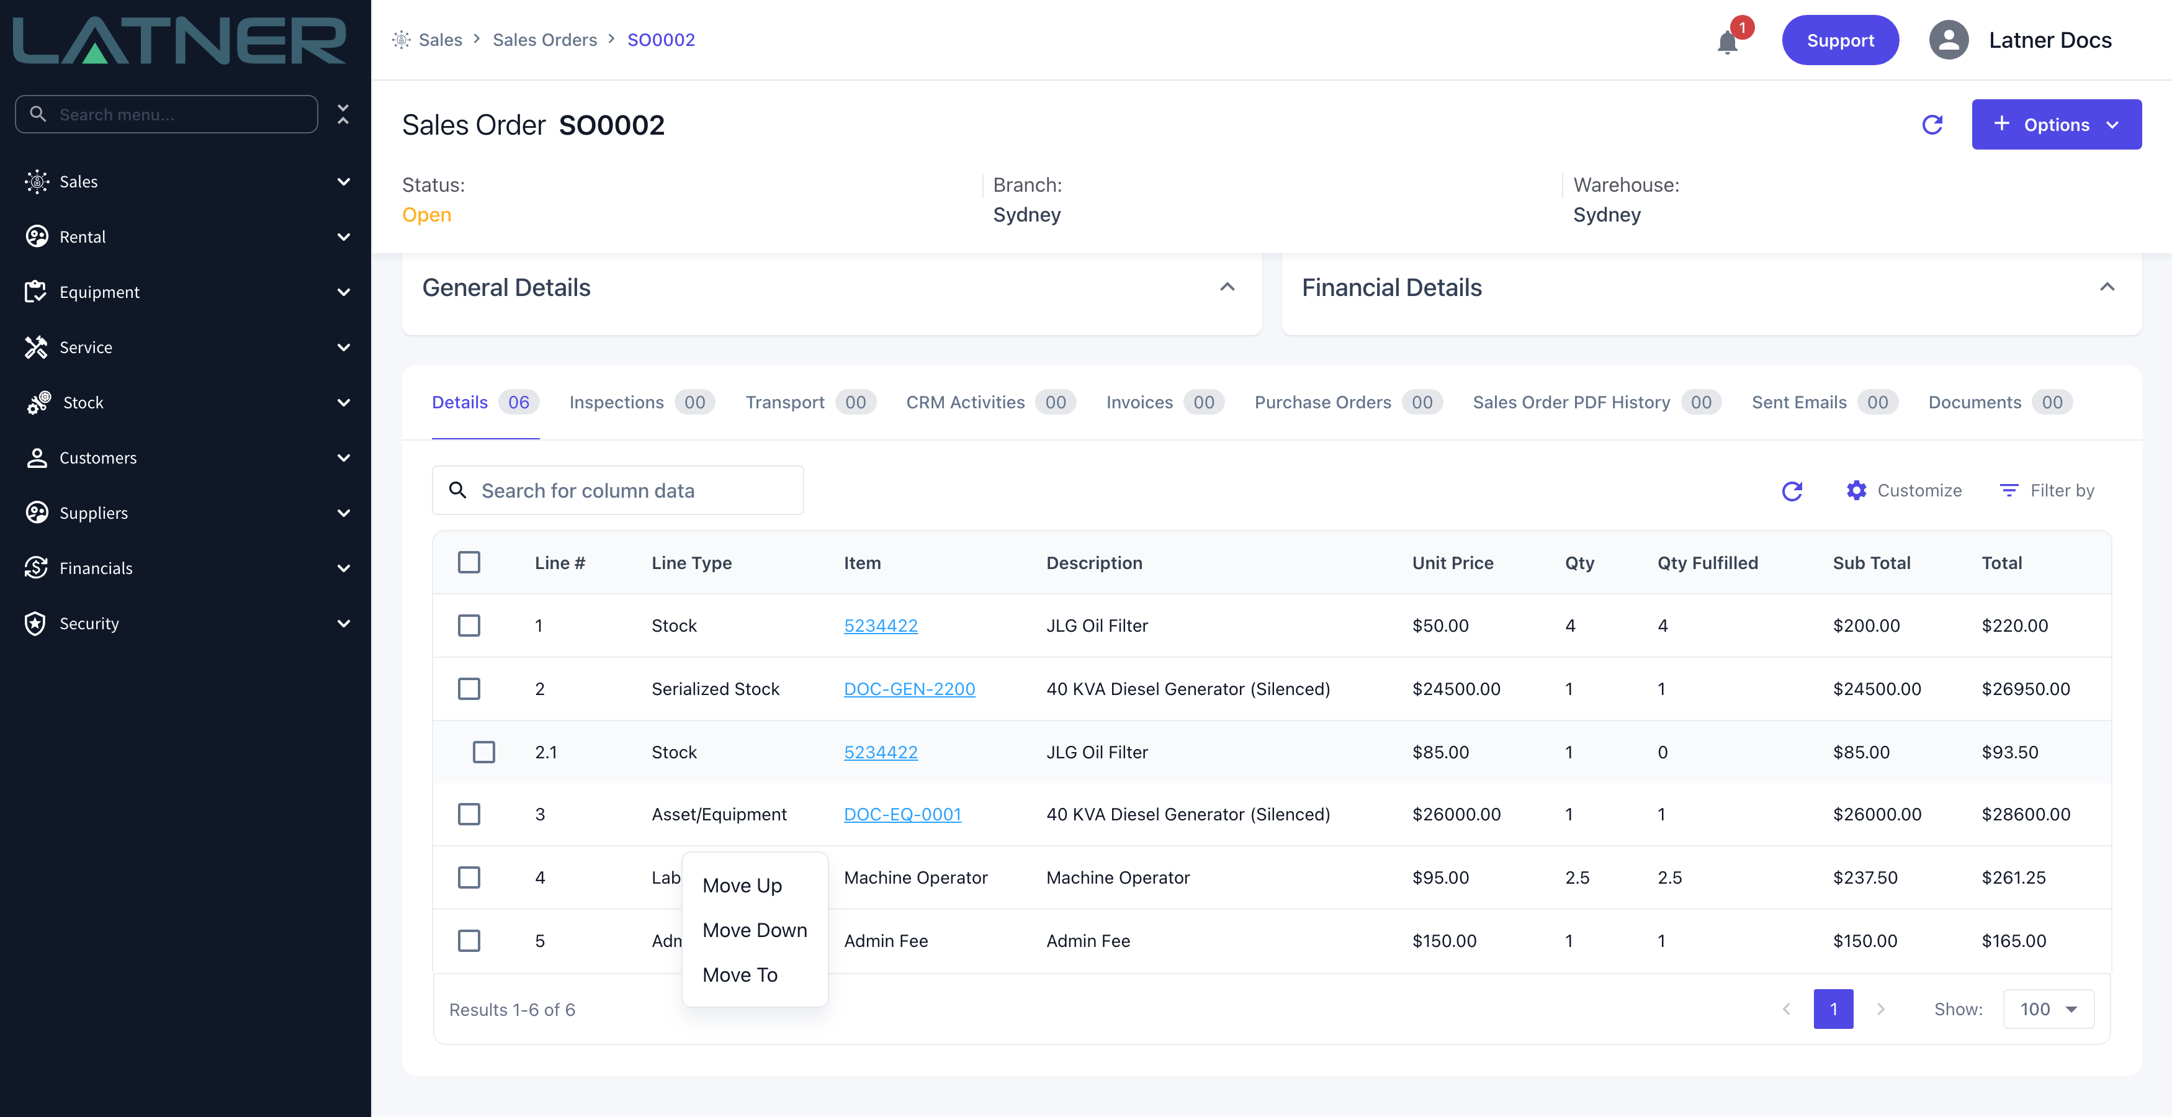
Task: Click the breadcrumb Sales gear icon
Action: pos(402,40)
